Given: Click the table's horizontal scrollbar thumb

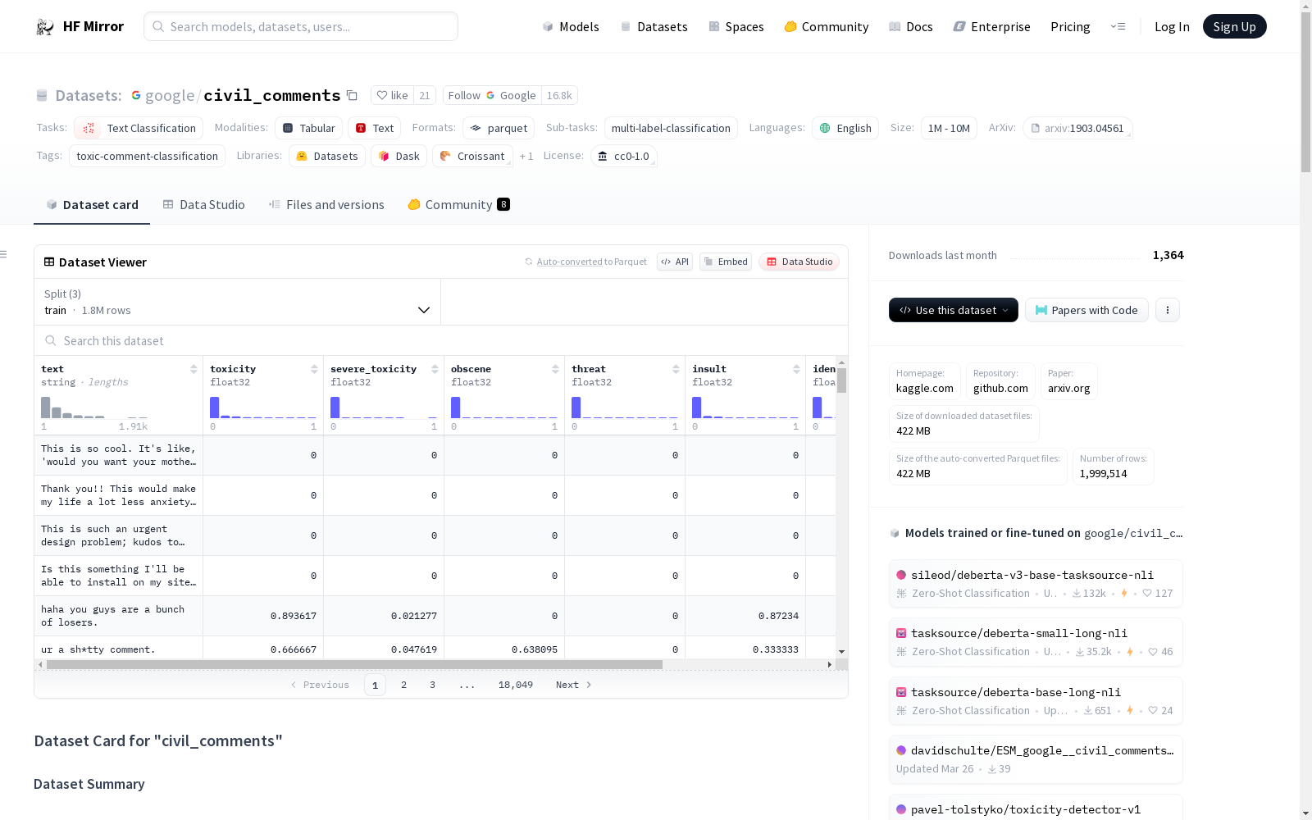Looking at the screenshot, I should (x=354, y=664).
